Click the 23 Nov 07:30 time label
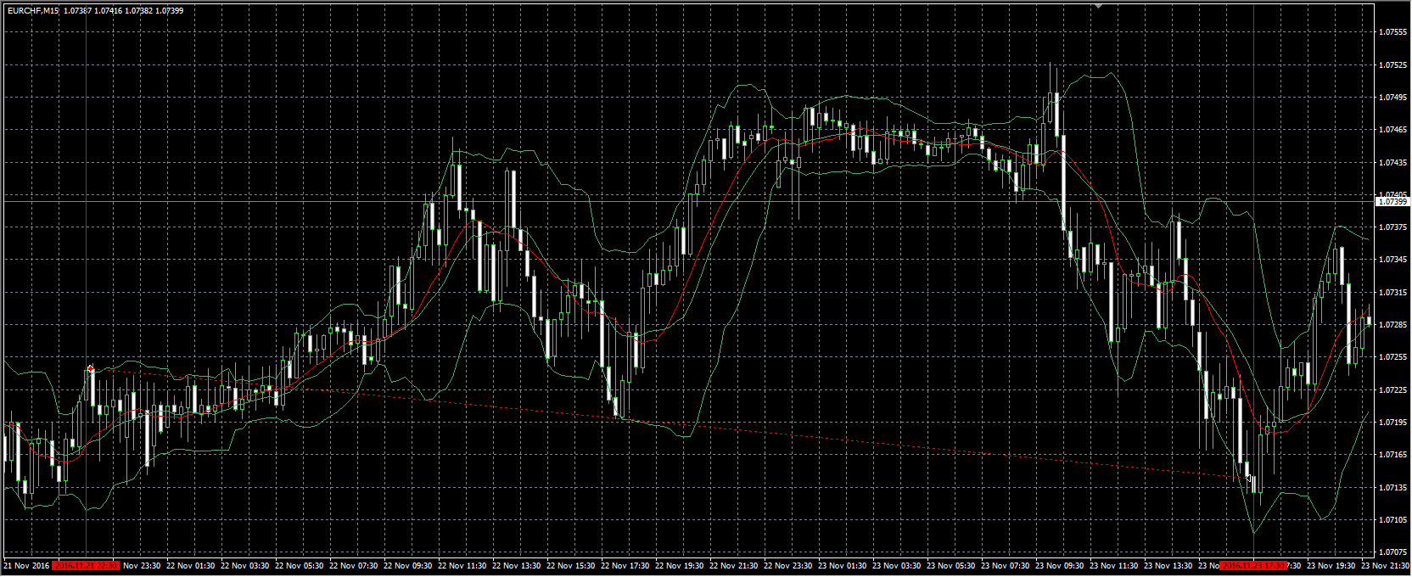1412x577 pixels. [x=1006, y=565]
